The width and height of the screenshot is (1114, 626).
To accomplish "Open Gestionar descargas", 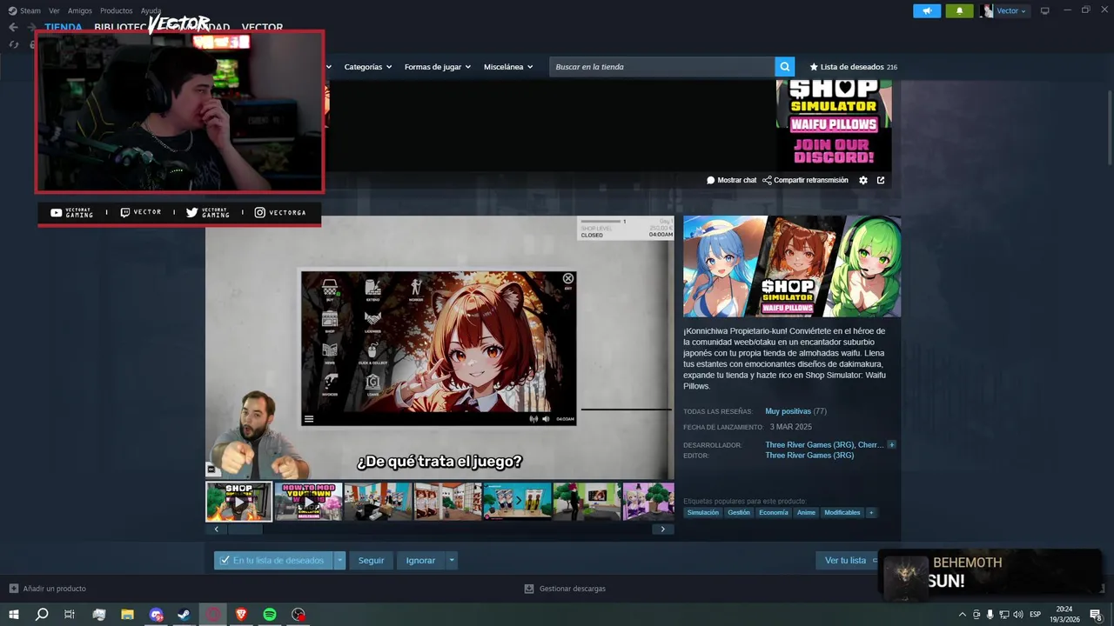I will [565, 589].
